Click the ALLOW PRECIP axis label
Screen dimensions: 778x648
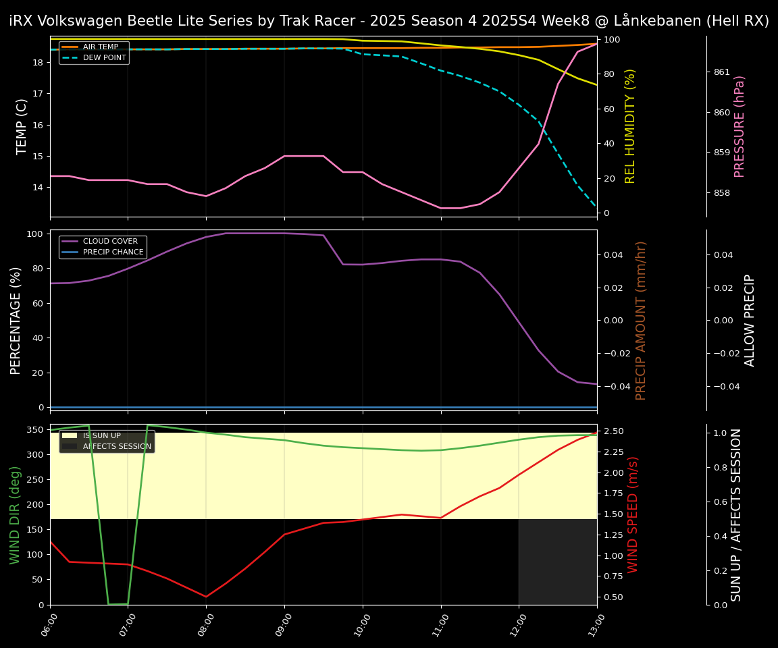pos(750,320)
